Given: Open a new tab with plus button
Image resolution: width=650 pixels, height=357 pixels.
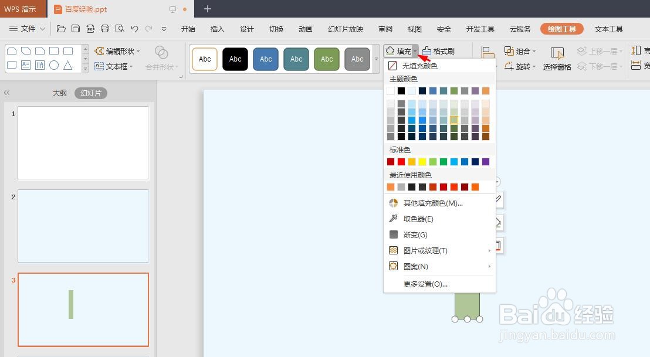Looking at the screenshot, I should (x=208, y=9).
